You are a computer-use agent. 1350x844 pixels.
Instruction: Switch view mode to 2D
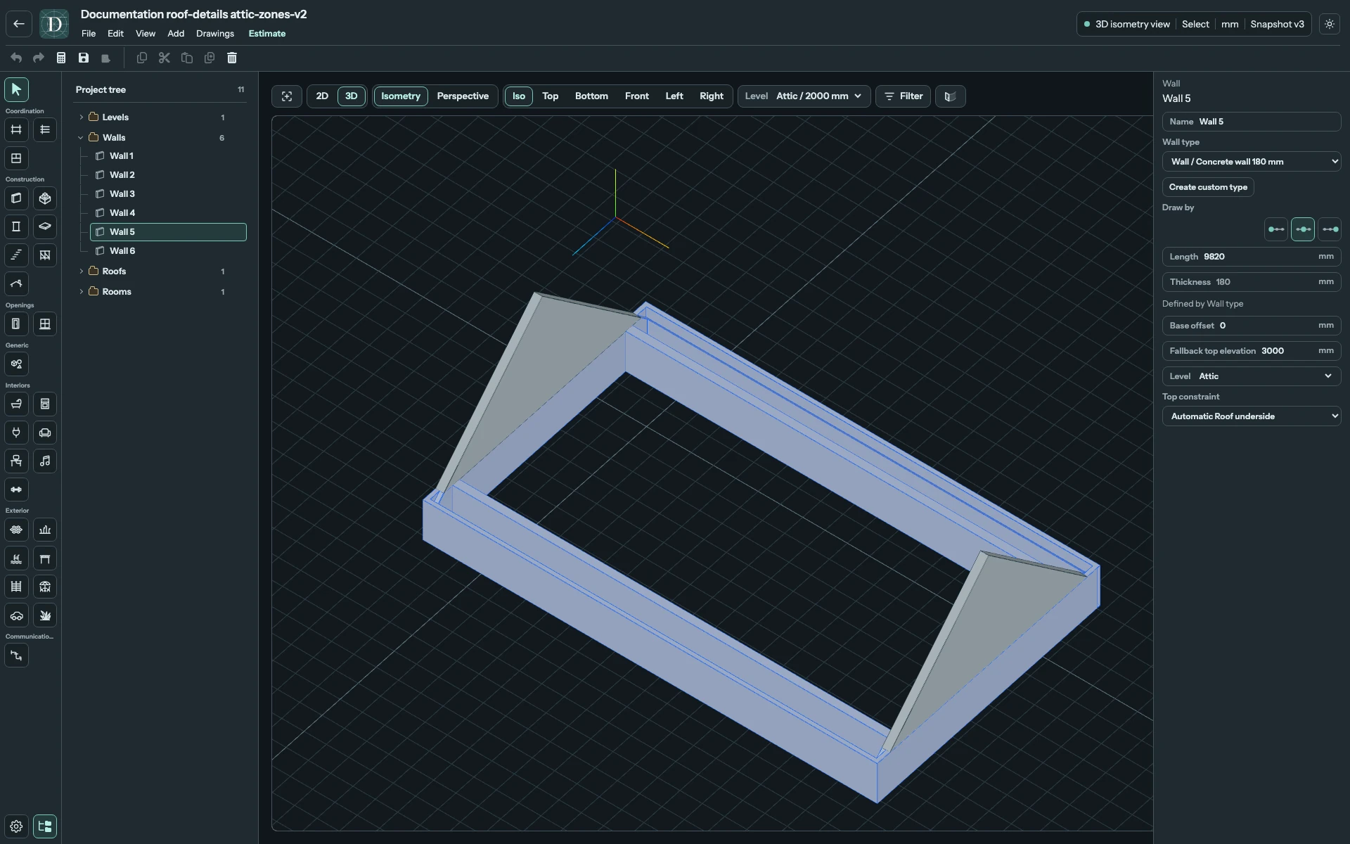pos(322,96)
